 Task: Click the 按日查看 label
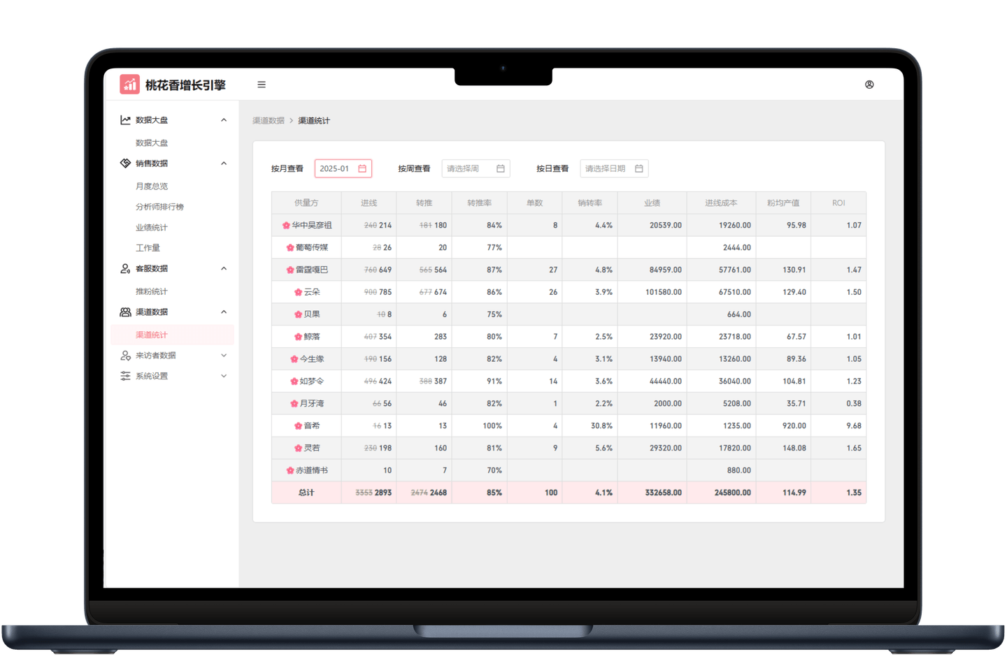pos(552,169)
